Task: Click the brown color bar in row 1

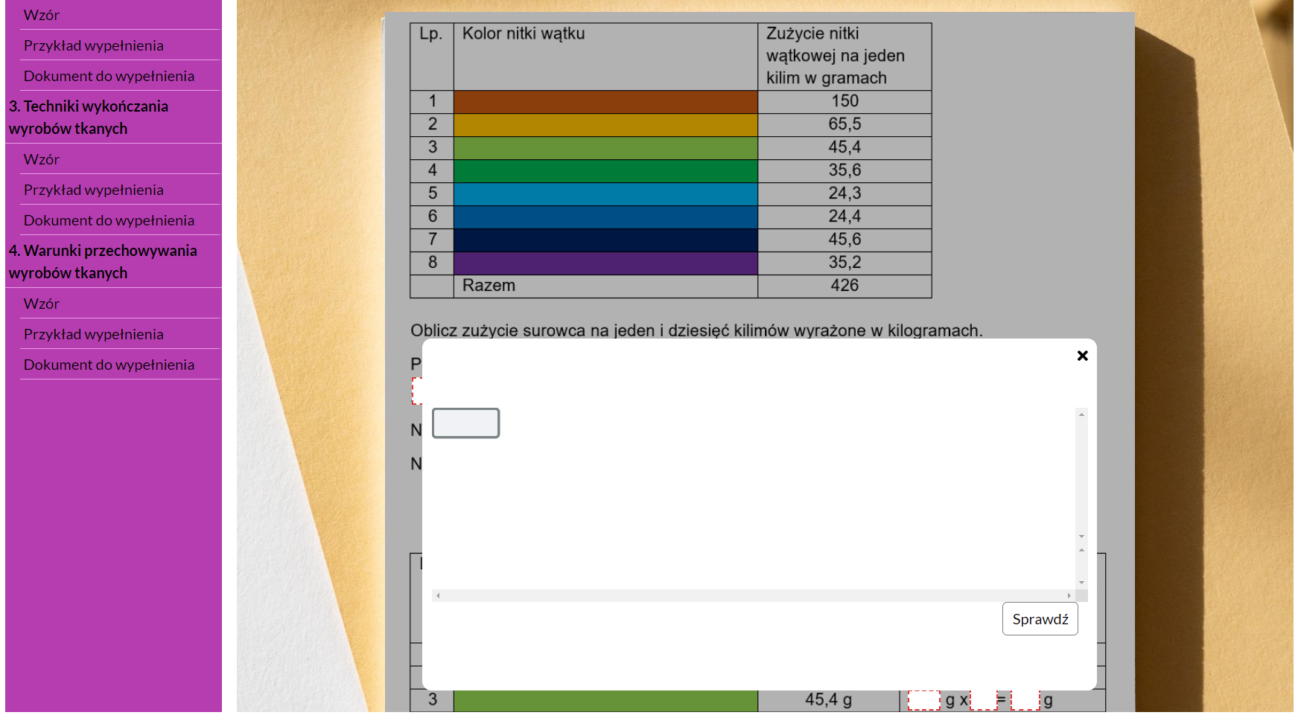Action: click(x=605, y=102)
